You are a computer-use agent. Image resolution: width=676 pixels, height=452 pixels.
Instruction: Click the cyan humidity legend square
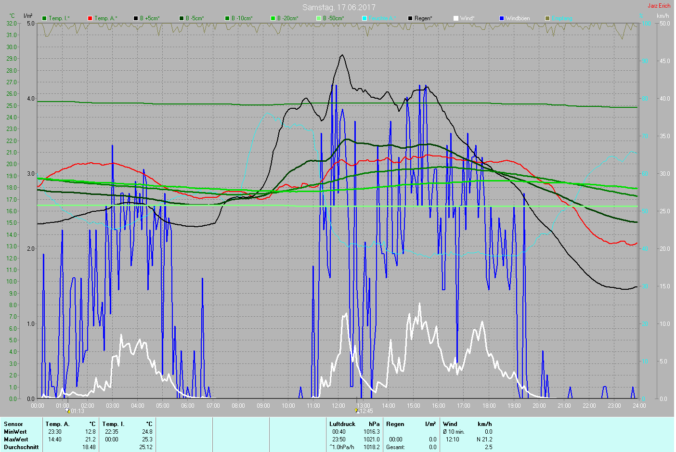[364, 18]
